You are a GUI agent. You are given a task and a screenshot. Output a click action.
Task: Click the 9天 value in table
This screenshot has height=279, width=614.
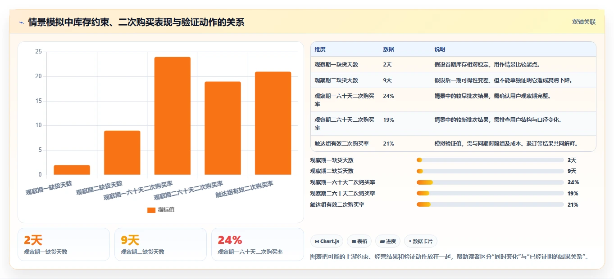[387, 80]
